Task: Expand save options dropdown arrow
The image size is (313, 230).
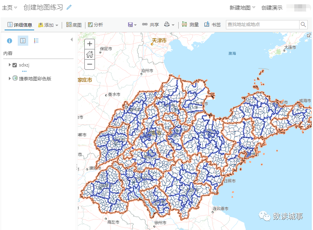Action: coord(135,25)
